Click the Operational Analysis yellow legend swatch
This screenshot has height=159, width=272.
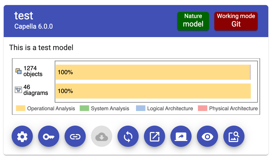pyautogui.click(x=20, y=108)
